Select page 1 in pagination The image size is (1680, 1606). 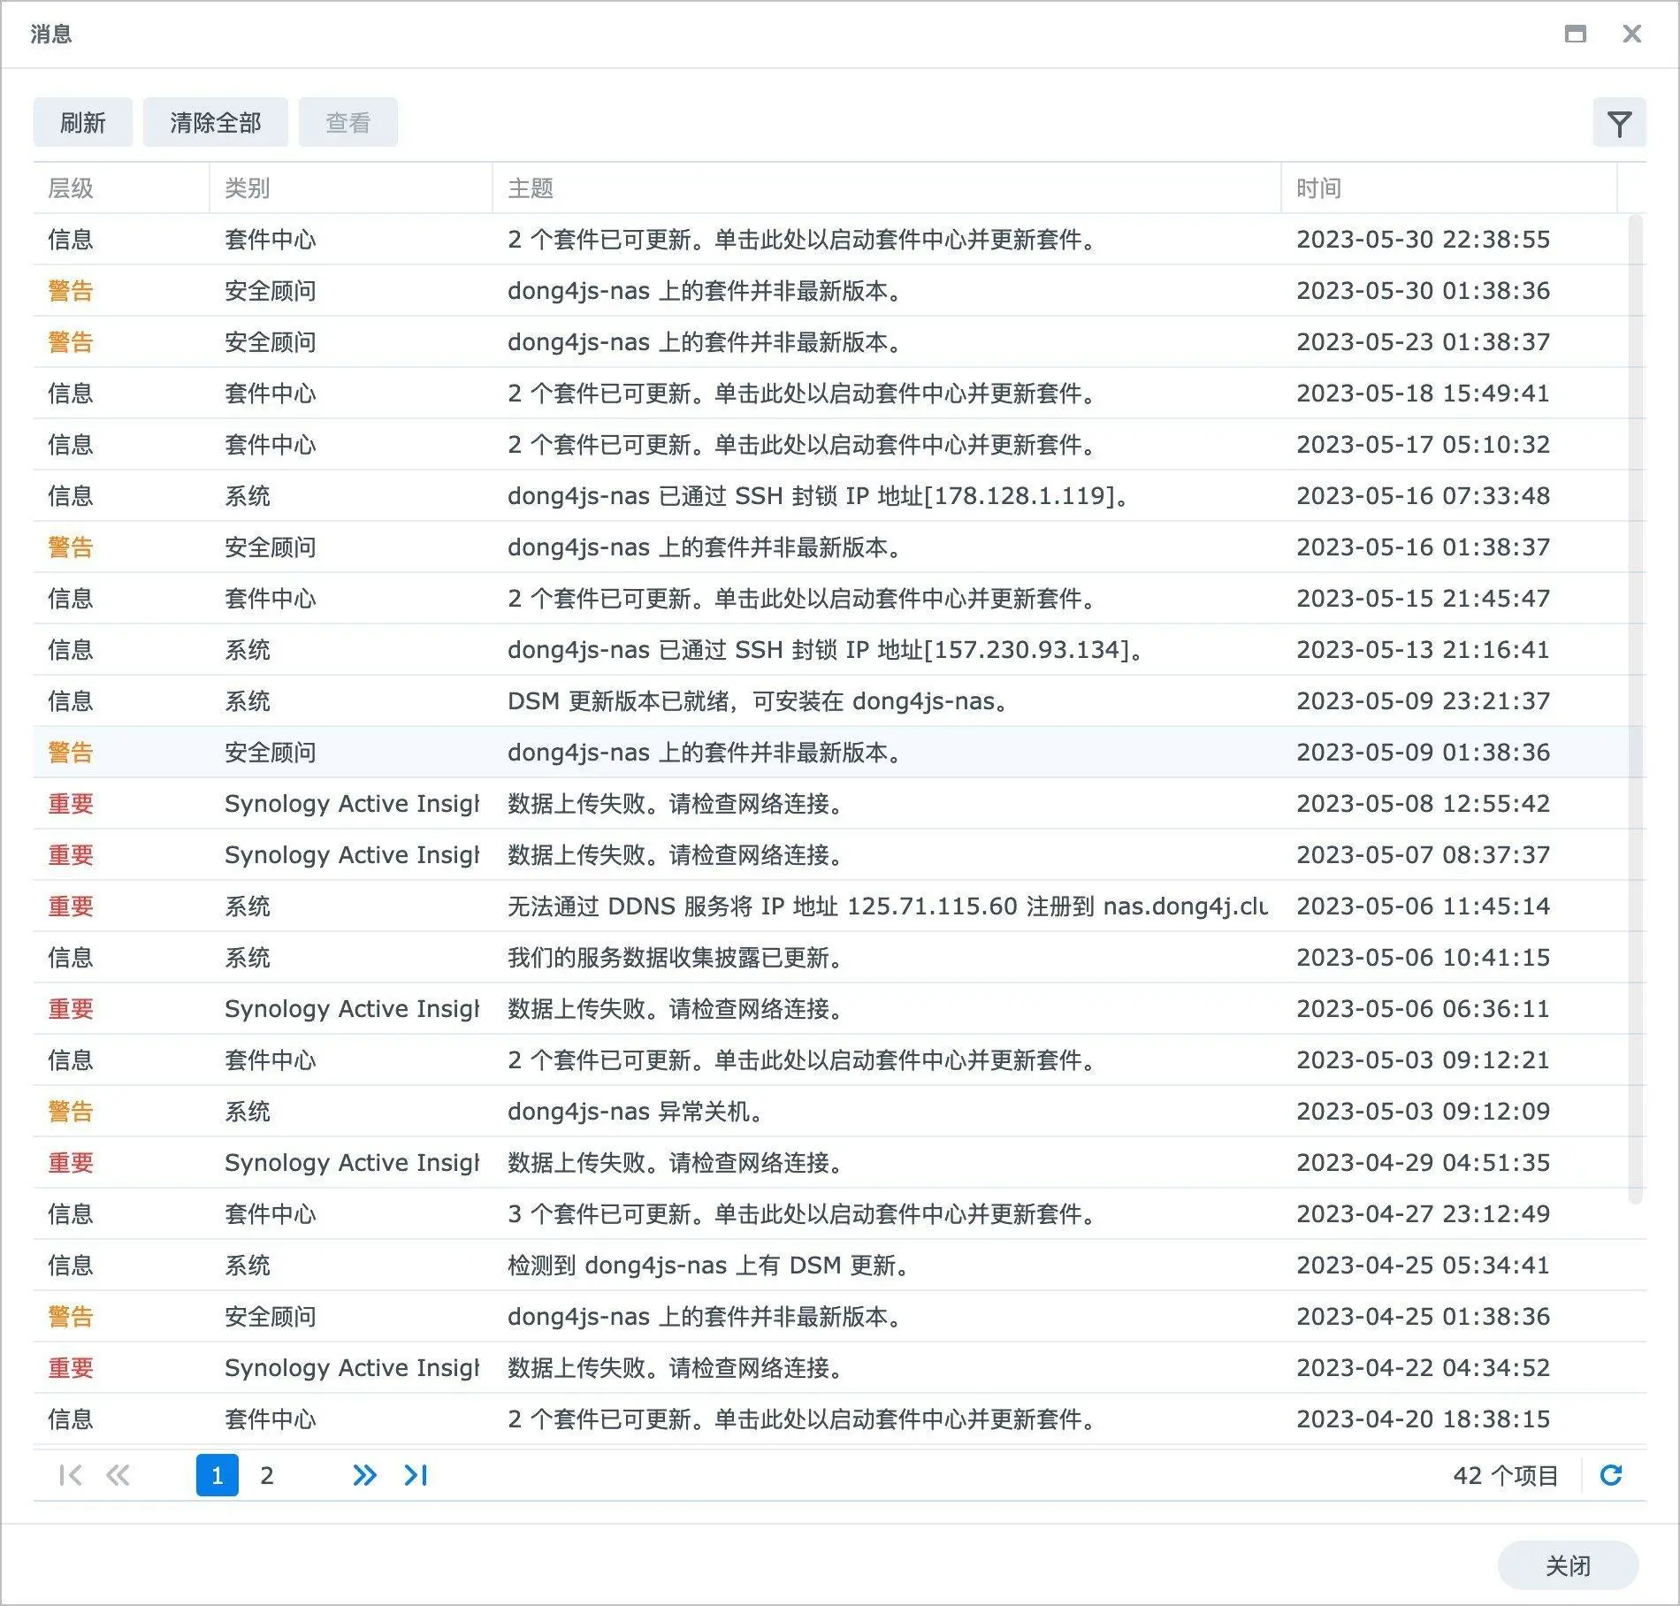(x=217, y=1475)
